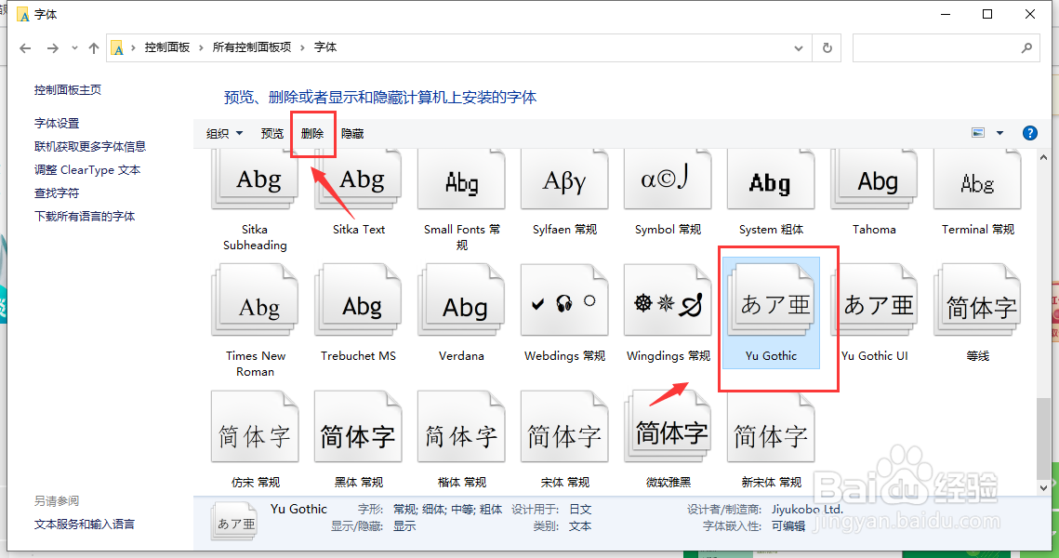This screenshot has width=1059, height=558.
Task: Go forward using the right arrow
Action: pyautogui.click(x=53, y=48)
